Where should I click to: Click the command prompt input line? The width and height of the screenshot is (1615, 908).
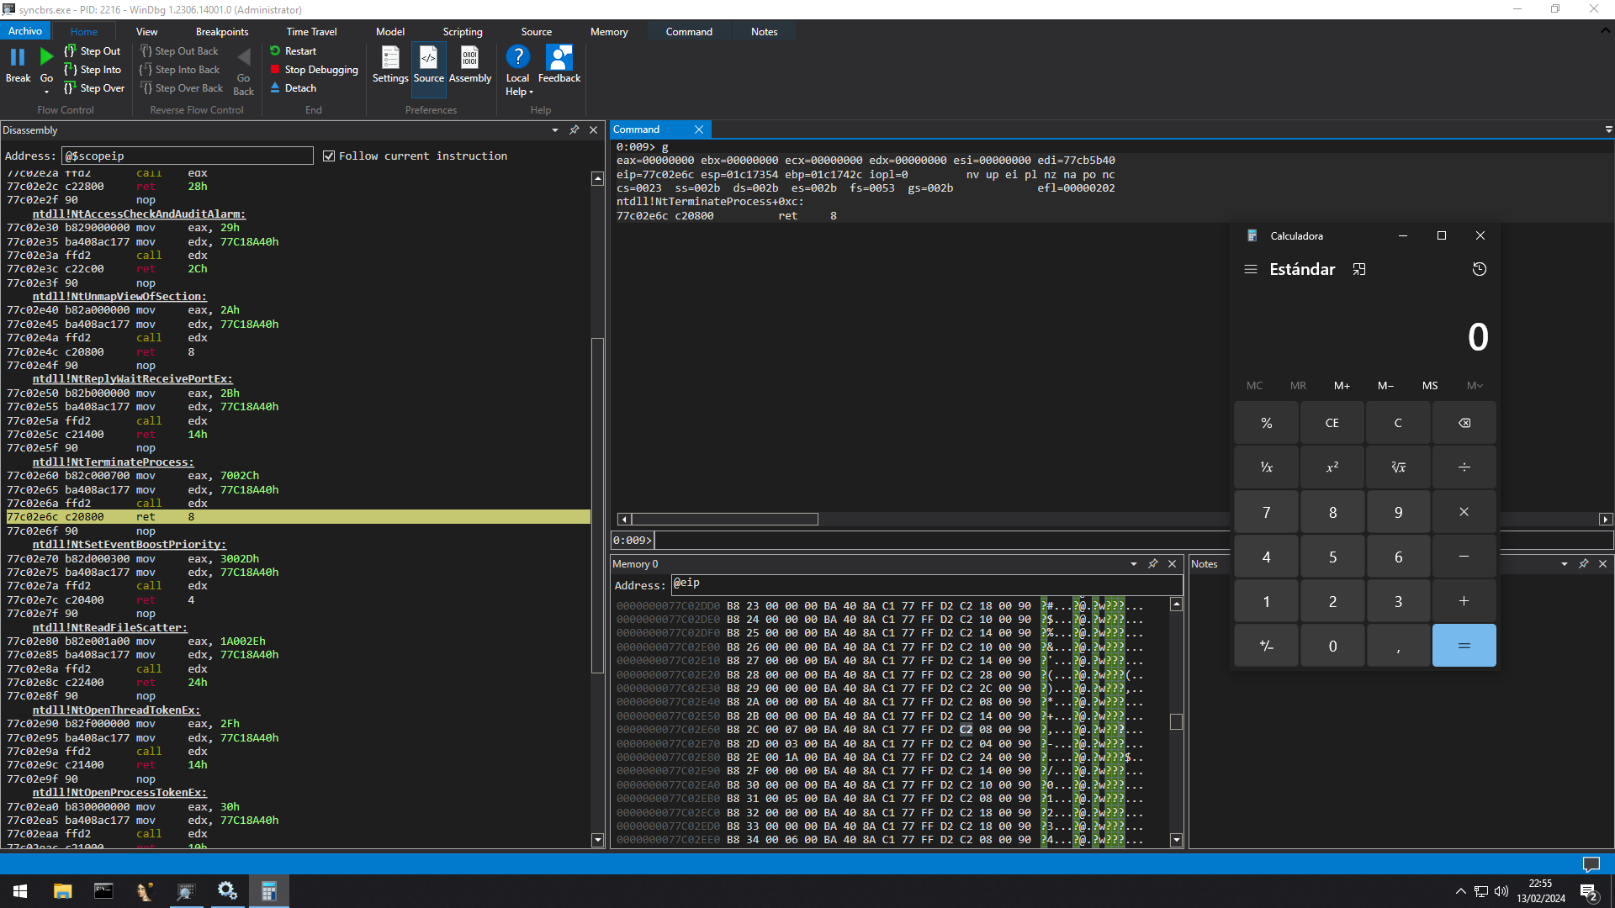click(x=941, y=541)
